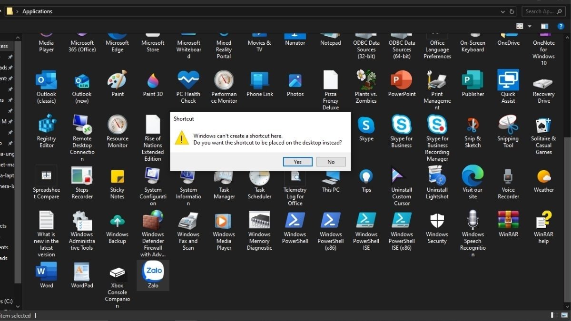Viewport: 571px width, 321px height.
Task: Open Windows Security
Action: (436, 221)
